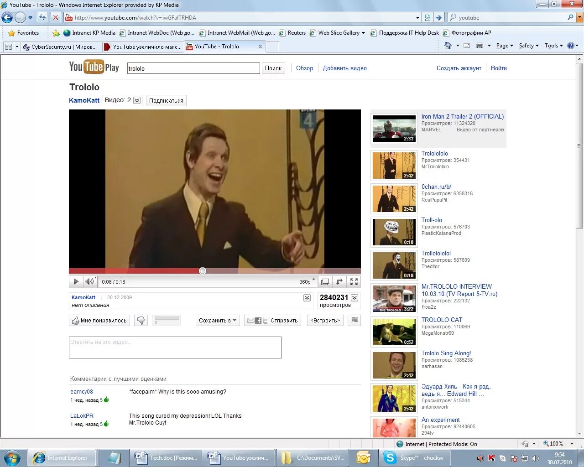This screenshot has height=467, width=584.
Task: Open the Создать аккаунт link
Action: 459,68
